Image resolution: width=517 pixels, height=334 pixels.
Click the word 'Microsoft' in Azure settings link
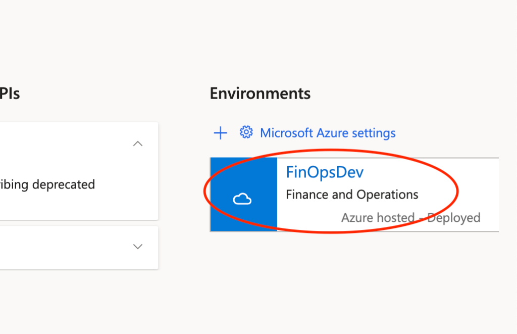click(x=286, y=133)
